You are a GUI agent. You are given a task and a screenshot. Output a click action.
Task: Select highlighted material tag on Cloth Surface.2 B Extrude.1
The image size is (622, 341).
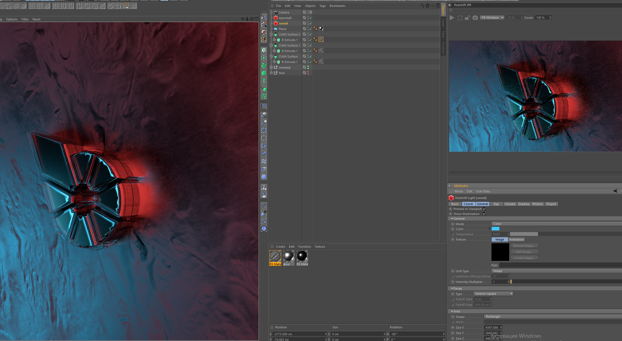click(321, 39)
